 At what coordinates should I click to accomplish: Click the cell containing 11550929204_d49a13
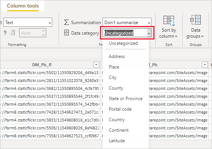click(50, 73)
